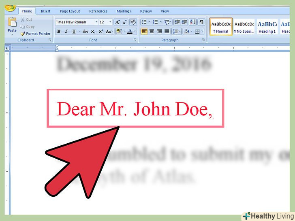The width and height of the screenshot is (295, 221).
Task: Open the shading color dropdown arrow
Action: tap(192, 32)
